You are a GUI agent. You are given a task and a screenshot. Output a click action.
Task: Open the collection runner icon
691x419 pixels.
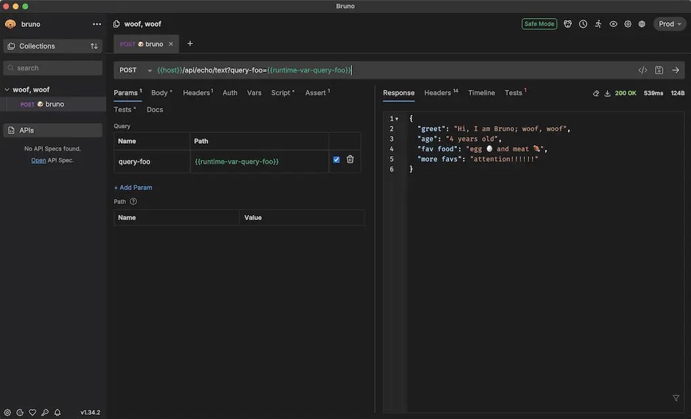click(x=598, y=24)
